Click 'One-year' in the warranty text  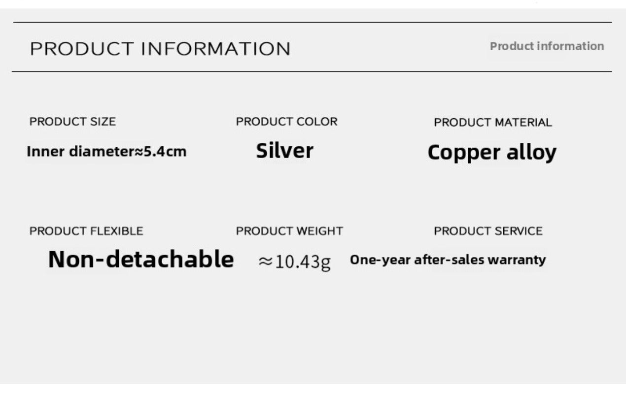point(380,260)
